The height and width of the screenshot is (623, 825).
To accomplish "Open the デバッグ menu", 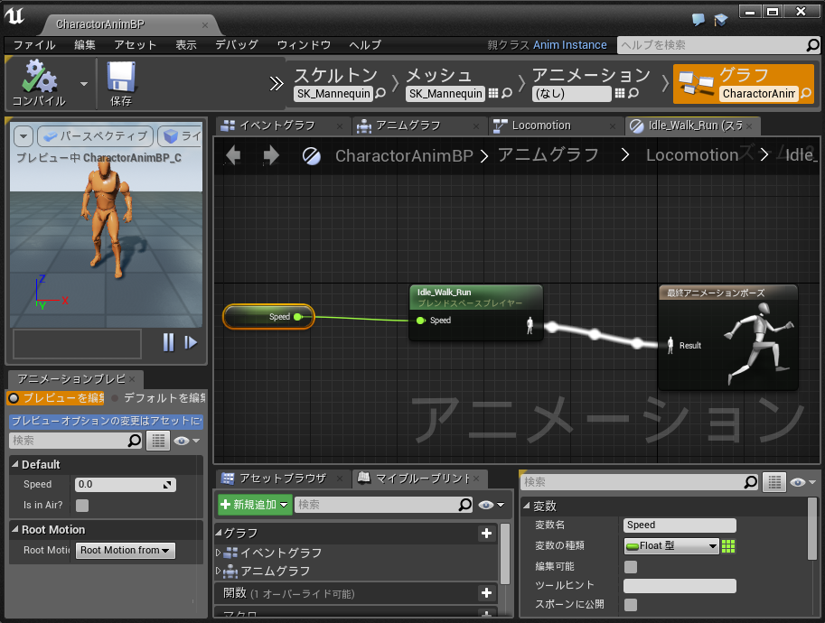I will point(236,45).
